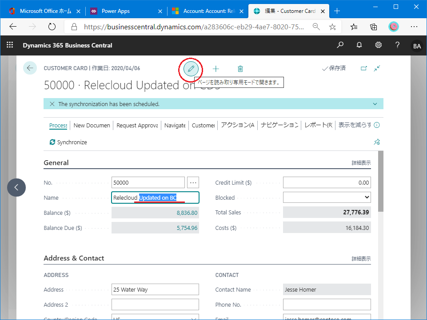Click the collapse page arrows icon
The height and width of the screenshot is (320, 427).
(x=377, y=68)
